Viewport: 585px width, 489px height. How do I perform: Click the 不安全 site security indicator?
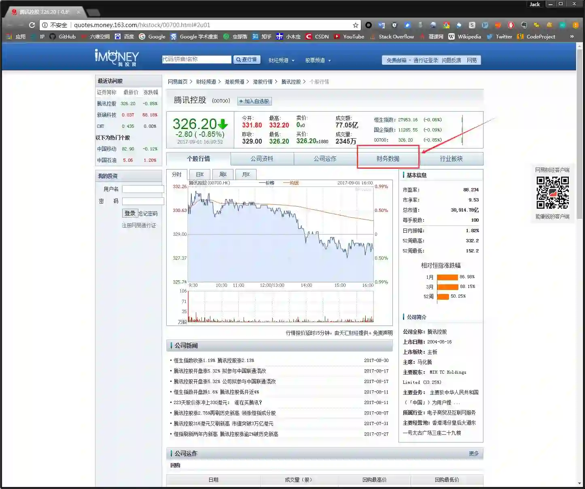(55, 25)
